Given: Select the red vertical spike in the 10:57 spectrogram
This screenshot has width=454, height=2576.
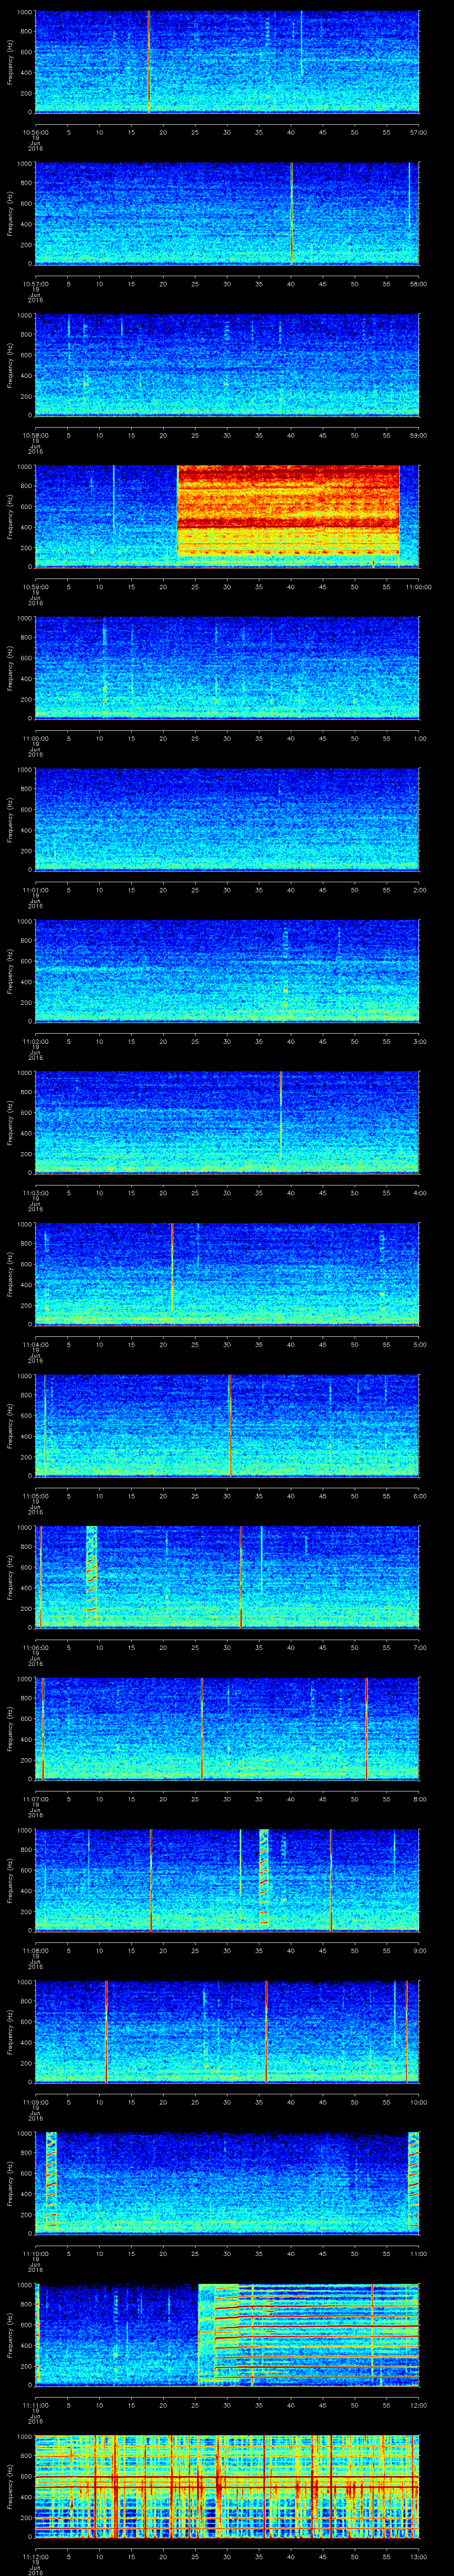Looking at the screenshot, I should click(x=291, y=213).
